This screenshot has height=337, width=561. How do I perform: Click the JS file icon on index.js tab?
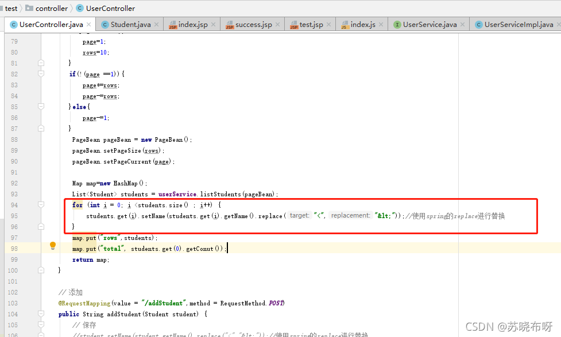click(x=345, y=25)
